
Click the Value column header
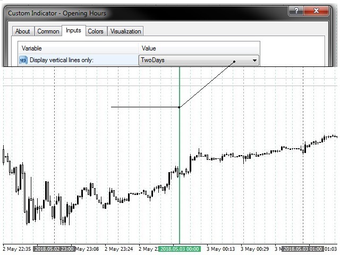click(x=199, y=48)
